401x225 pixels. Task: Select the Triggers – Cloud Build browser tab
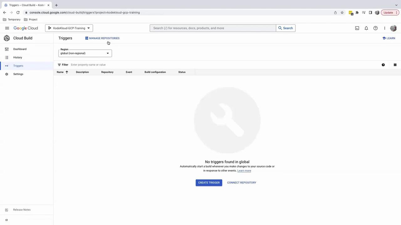coord(27,5)
